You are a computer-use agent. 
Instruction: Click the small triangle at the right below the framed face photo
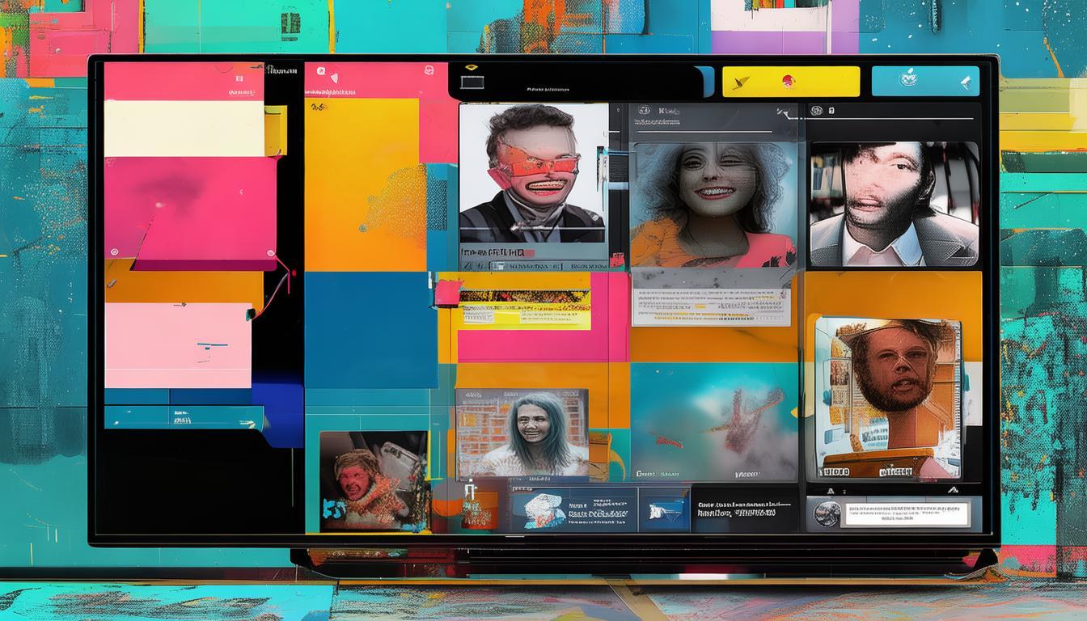(x=952, y=490)
